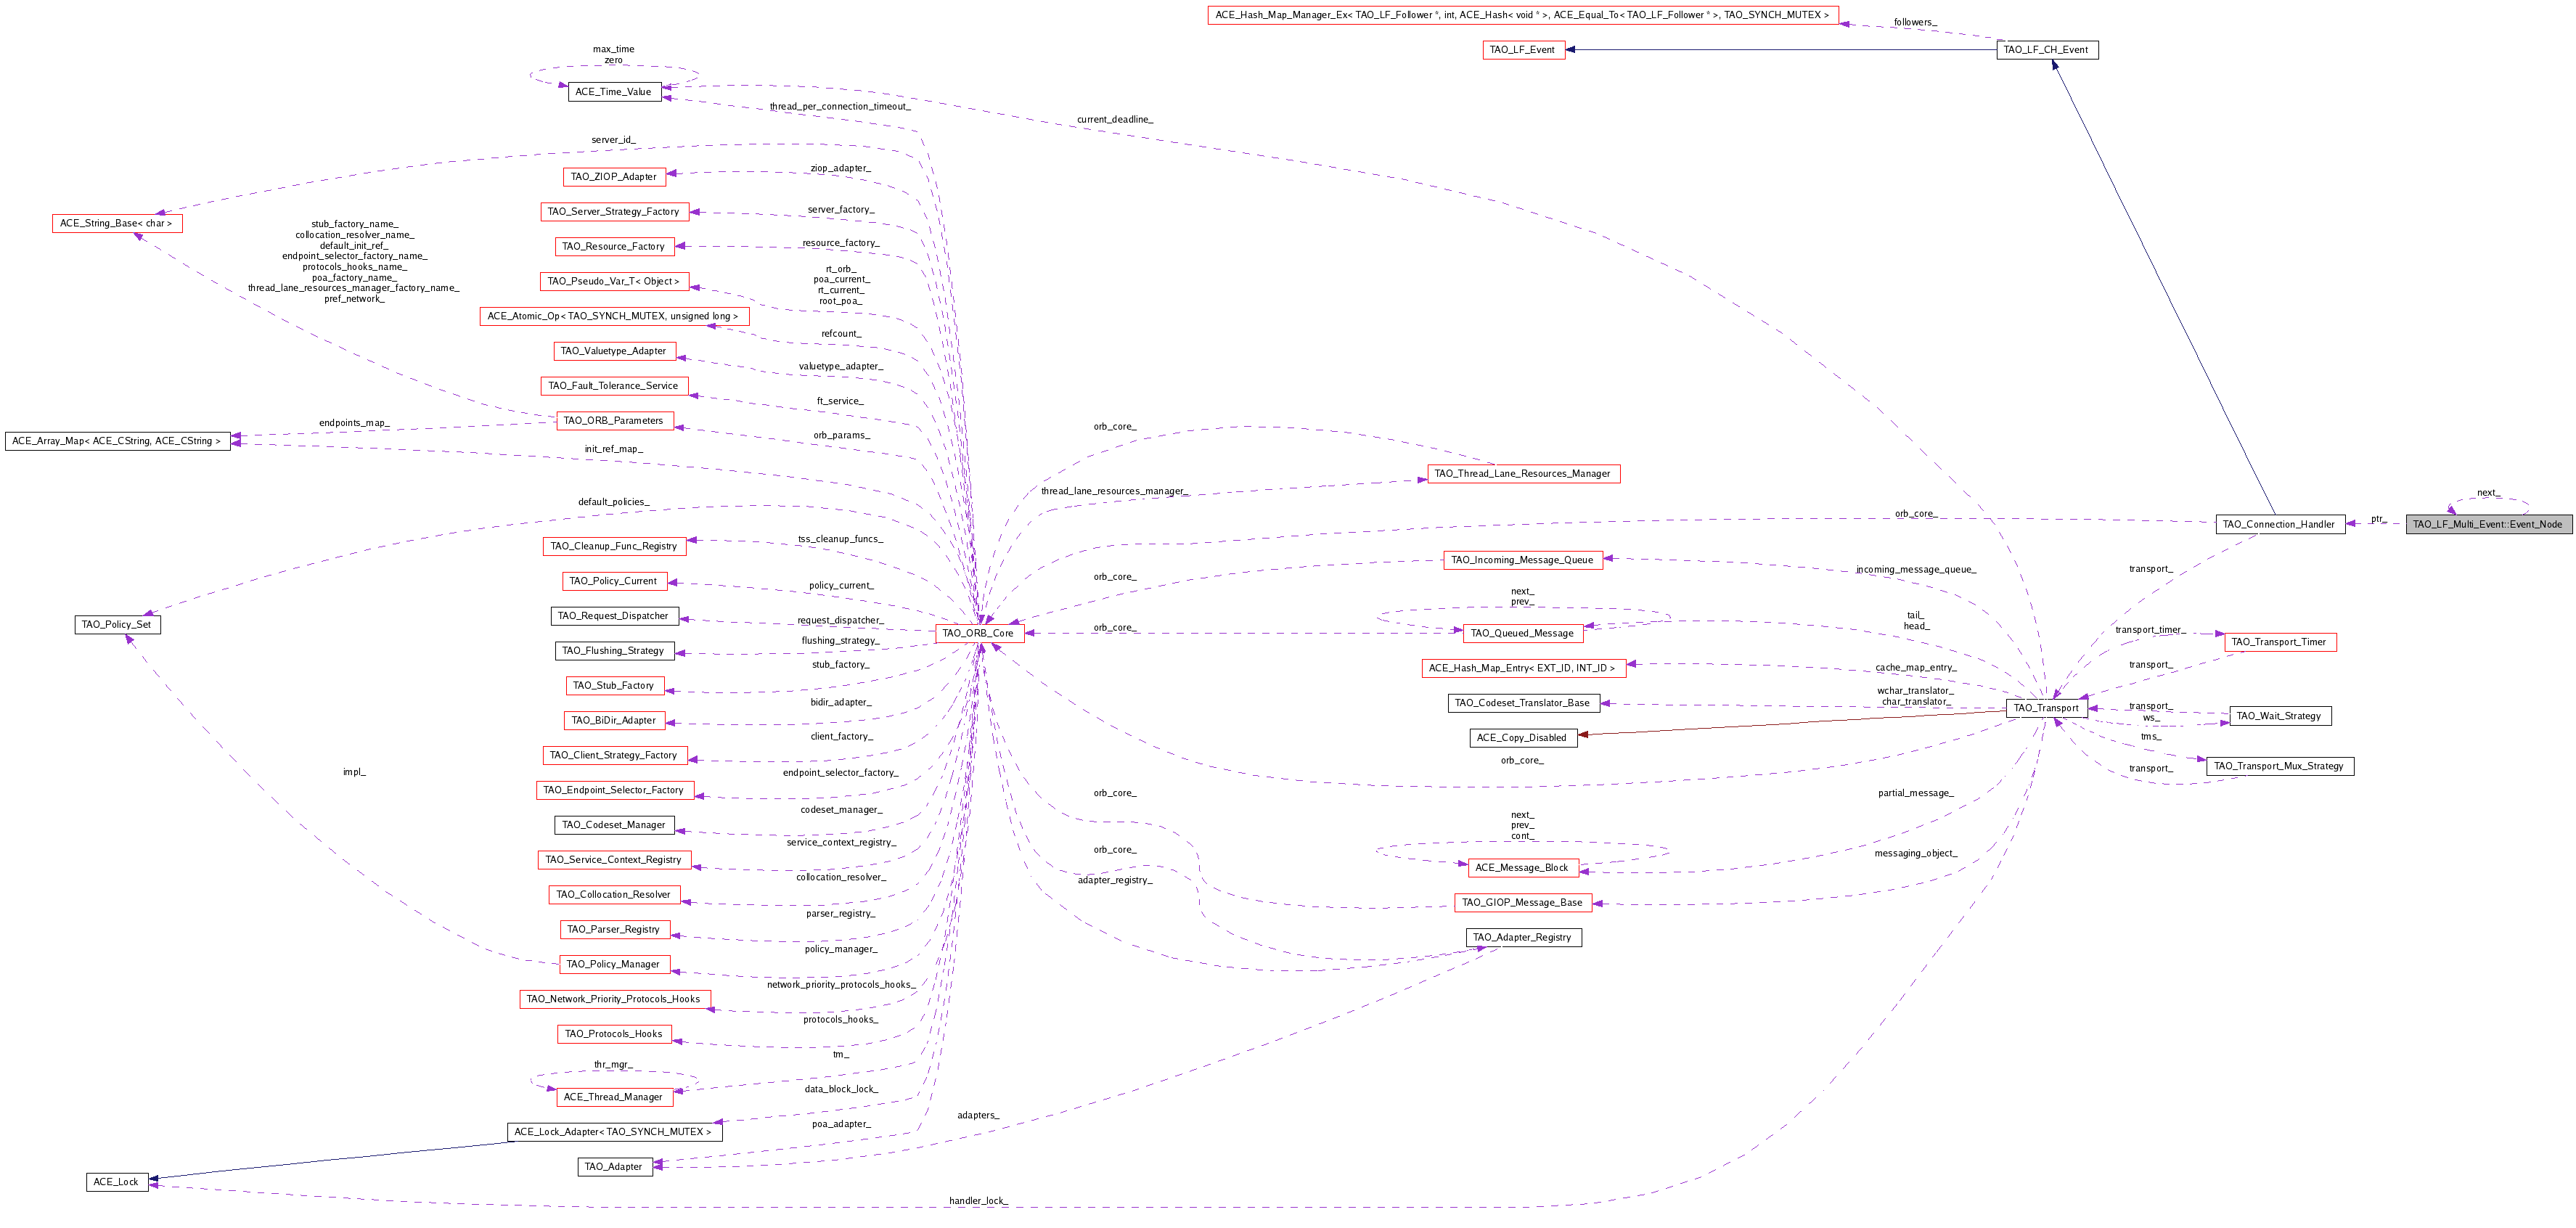Open the TAO_LF_Event class node
The height and width of the screenshot is (1228, 2576).
pos(1522,50)
